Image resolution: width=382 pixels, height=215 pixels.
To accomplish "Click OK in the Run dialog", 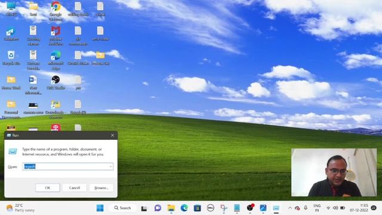I will (x=48, y=188).
